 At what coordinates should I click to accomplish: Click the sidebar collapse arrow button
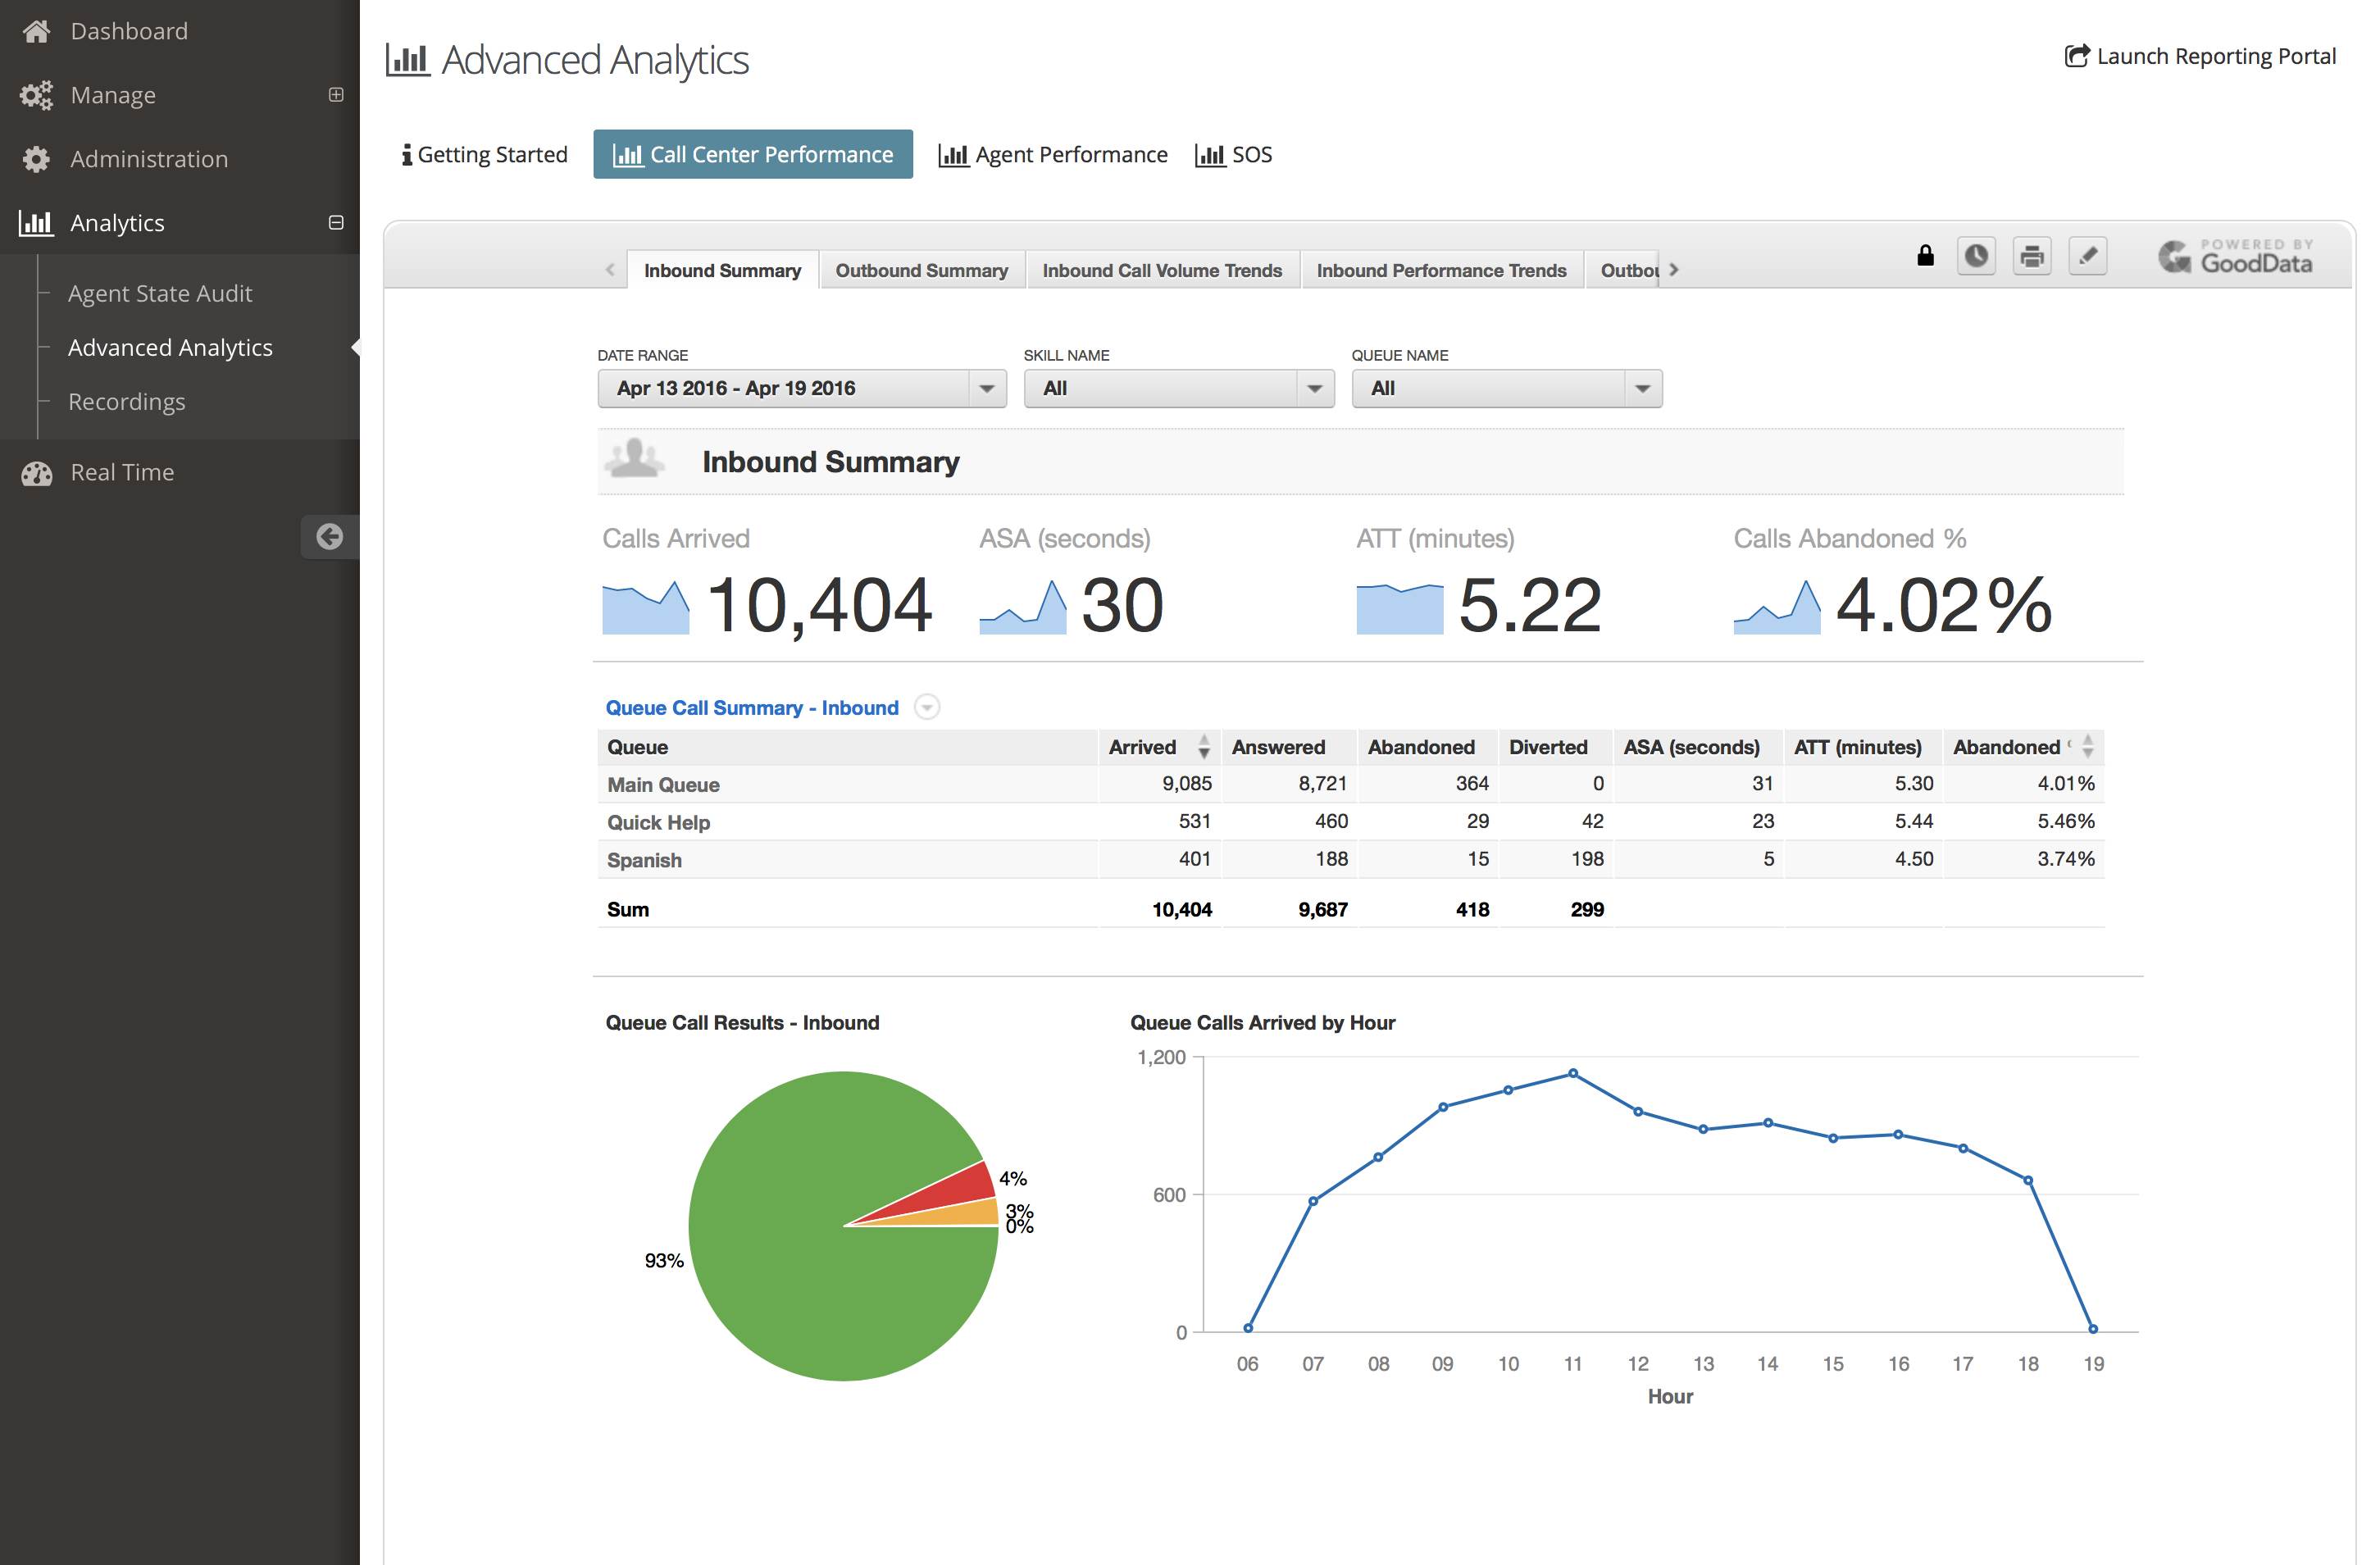pos(329,537)
